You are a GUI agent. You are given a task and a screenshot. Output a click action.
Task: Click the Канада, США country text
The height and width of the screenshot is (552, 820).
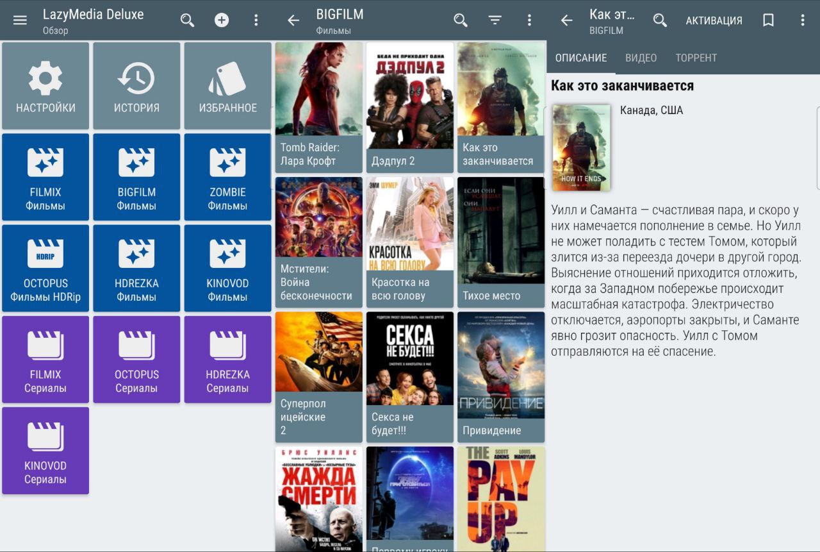[652, 110]
